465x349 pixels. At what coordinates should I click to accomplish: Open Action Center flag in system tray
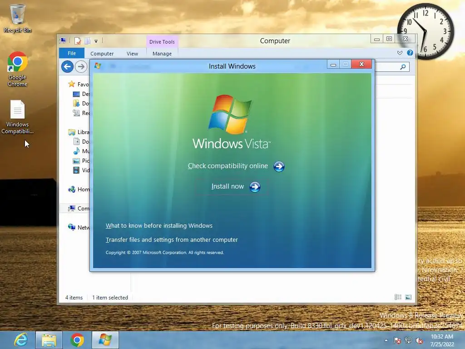point(397,340)
